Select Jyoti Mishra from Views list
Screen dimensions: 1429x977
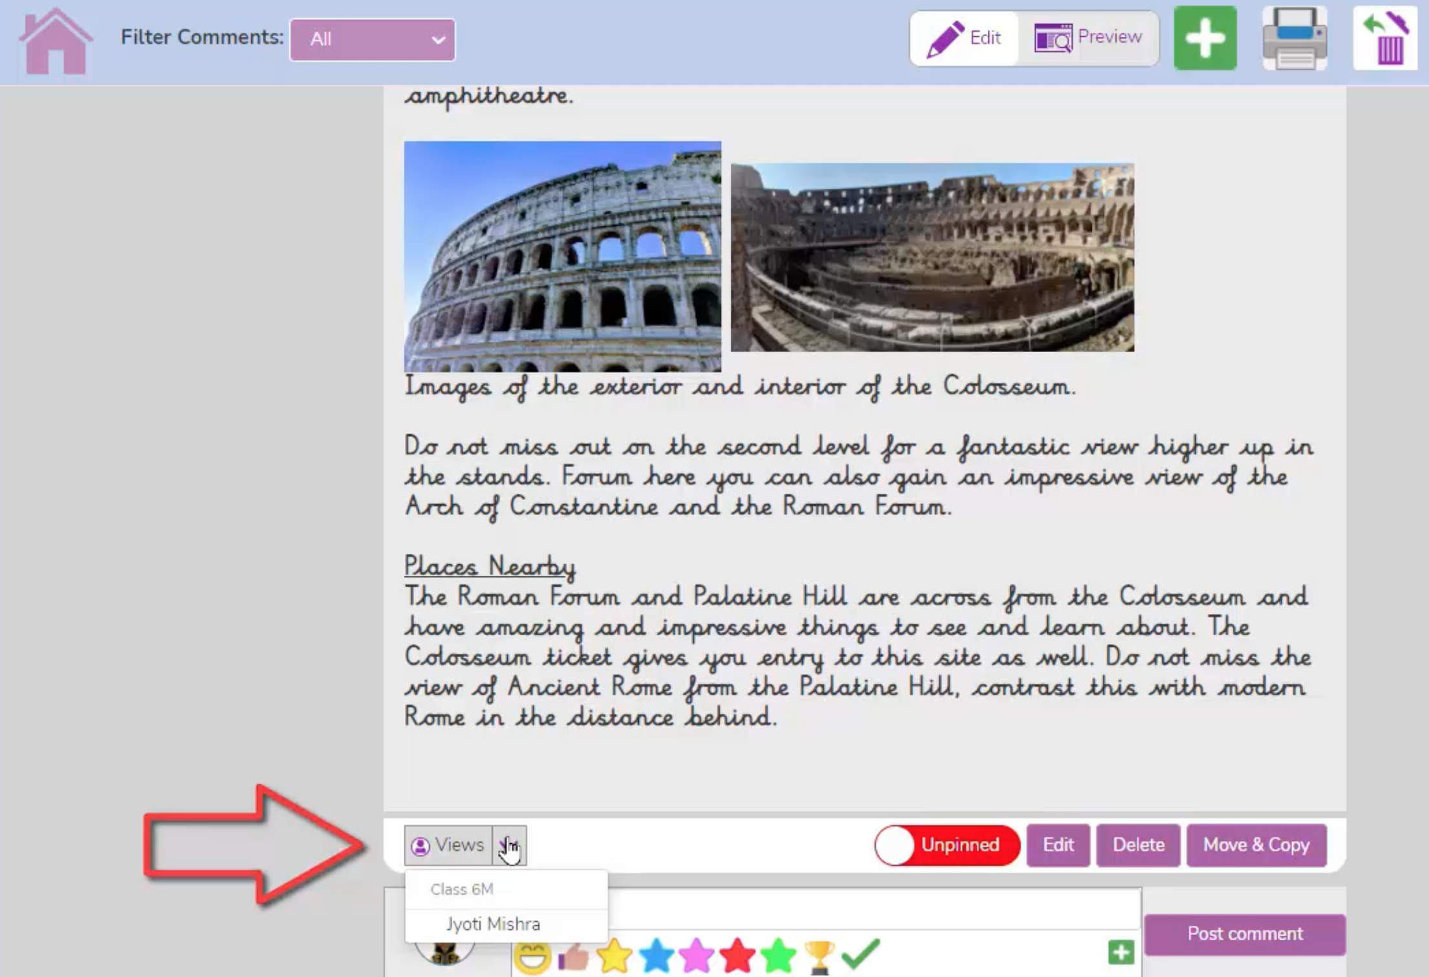(494, 924)
